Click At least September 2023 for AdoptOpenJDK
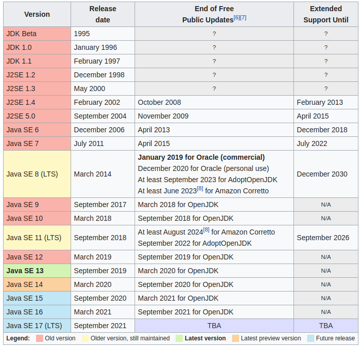Viewport: 361px width, 348px height. [x=208, y=180]
